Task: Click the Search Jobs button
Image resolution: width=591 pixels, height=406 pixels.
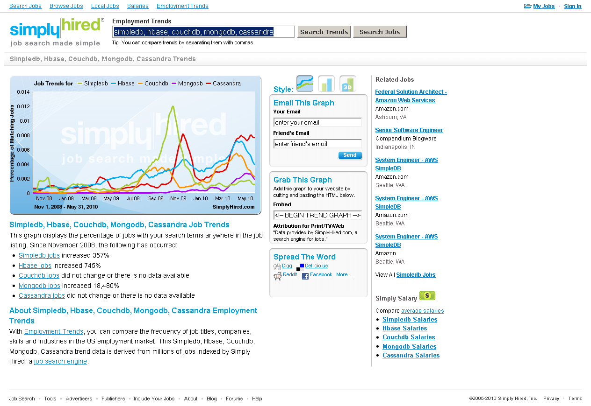Action: (x=380, y=32)
